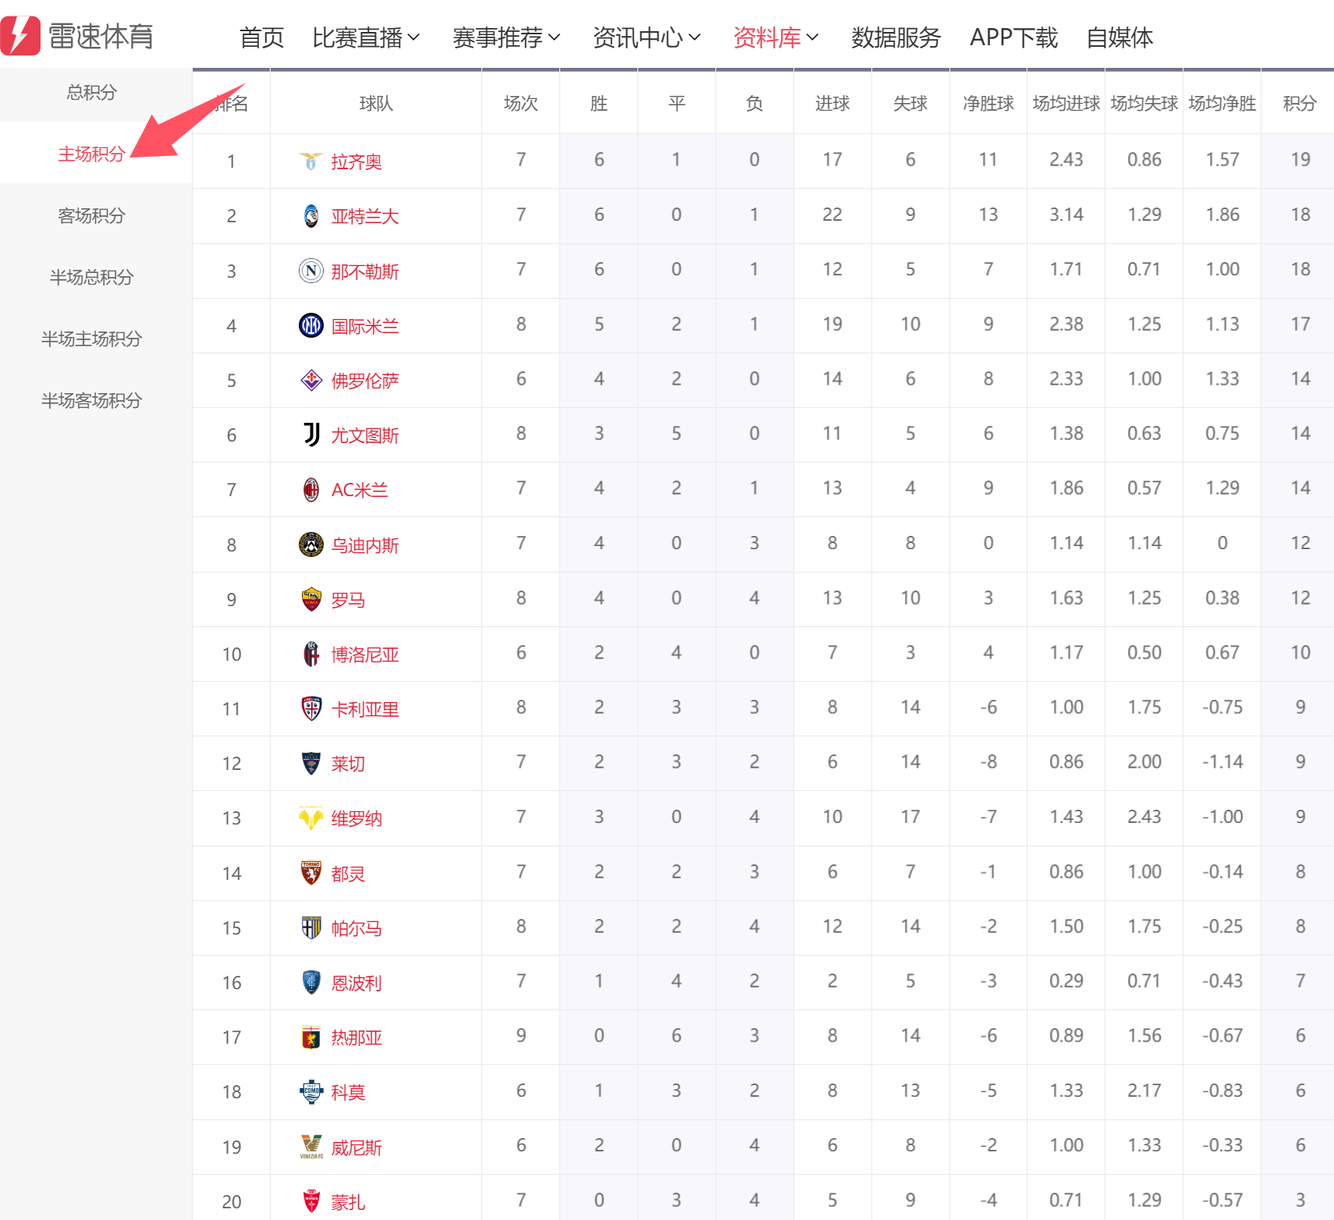This screenshot has height=1220, width=1334.
Task: Click the 恩波利 team crest icon
Action: 311,982
